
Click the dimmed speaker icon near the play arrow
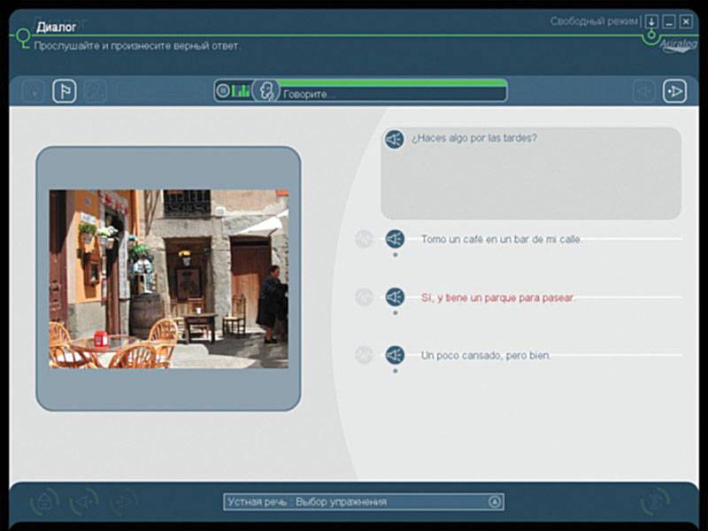[x=643, y=91]
